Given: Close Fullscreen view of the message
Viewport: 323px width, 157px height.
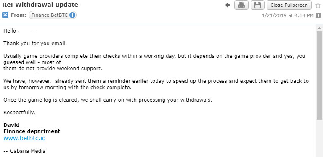Looking at the screenshot, I should 289,5.
